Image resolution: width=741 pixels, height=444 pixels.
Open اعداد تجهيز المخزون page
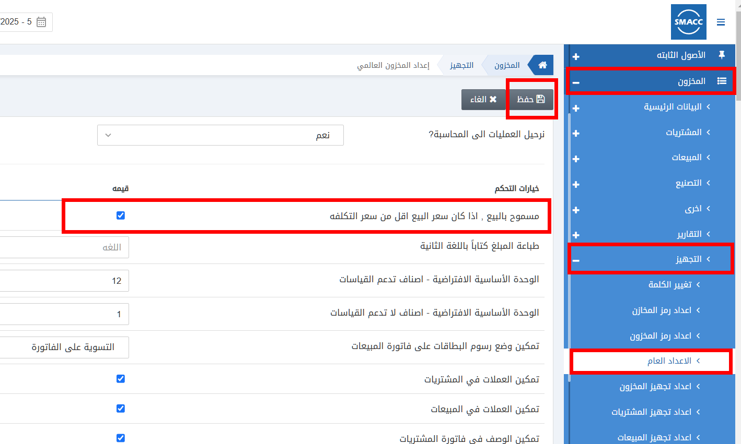coord(655,387)
